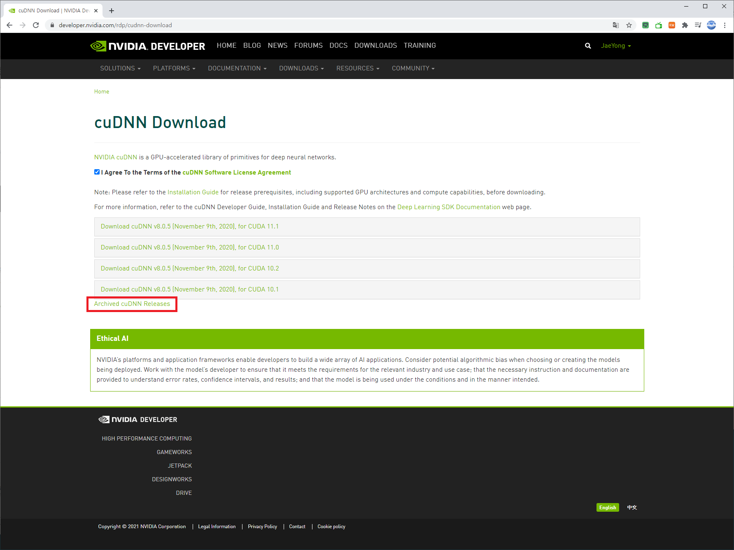
Task: Open DESIGNWORKS footer link
Action: (x=172, y=479)
